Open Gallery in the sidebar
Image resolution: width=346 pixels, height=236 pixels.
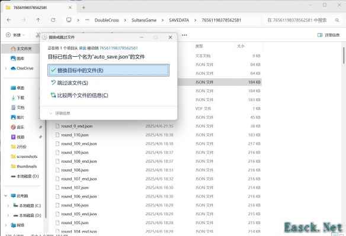coord(17,59)
